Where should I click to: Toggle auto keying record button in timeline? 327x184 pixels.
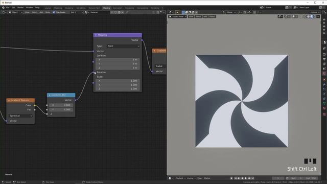(x=231, y=178)
